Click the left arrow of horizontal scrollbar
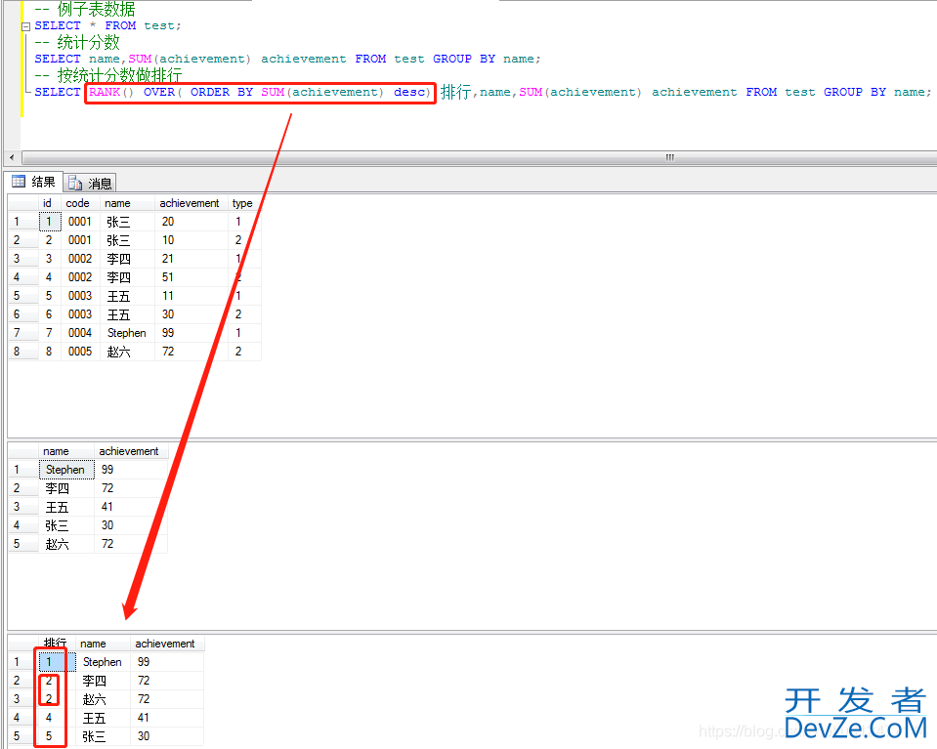Screen dimensions: 937x749 click(12, 157)
